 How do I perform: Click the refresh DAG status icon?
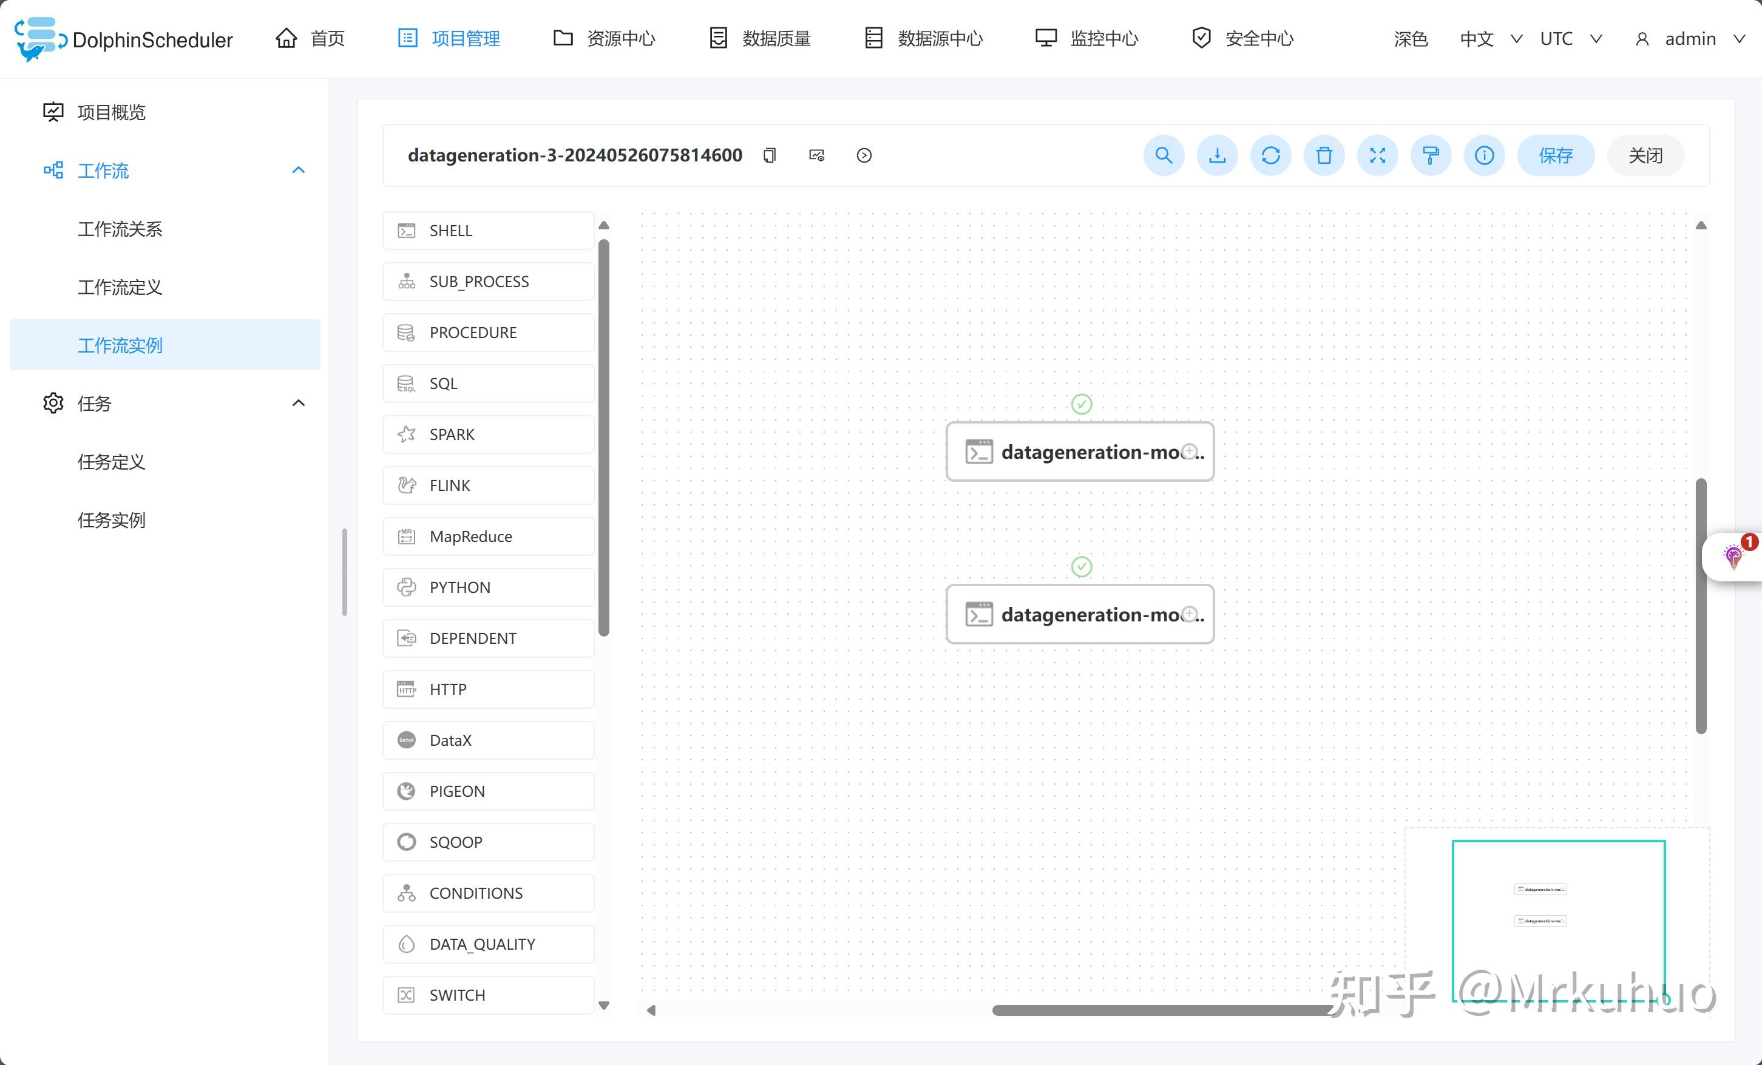pyautogui.click(x=1271, y=155)
